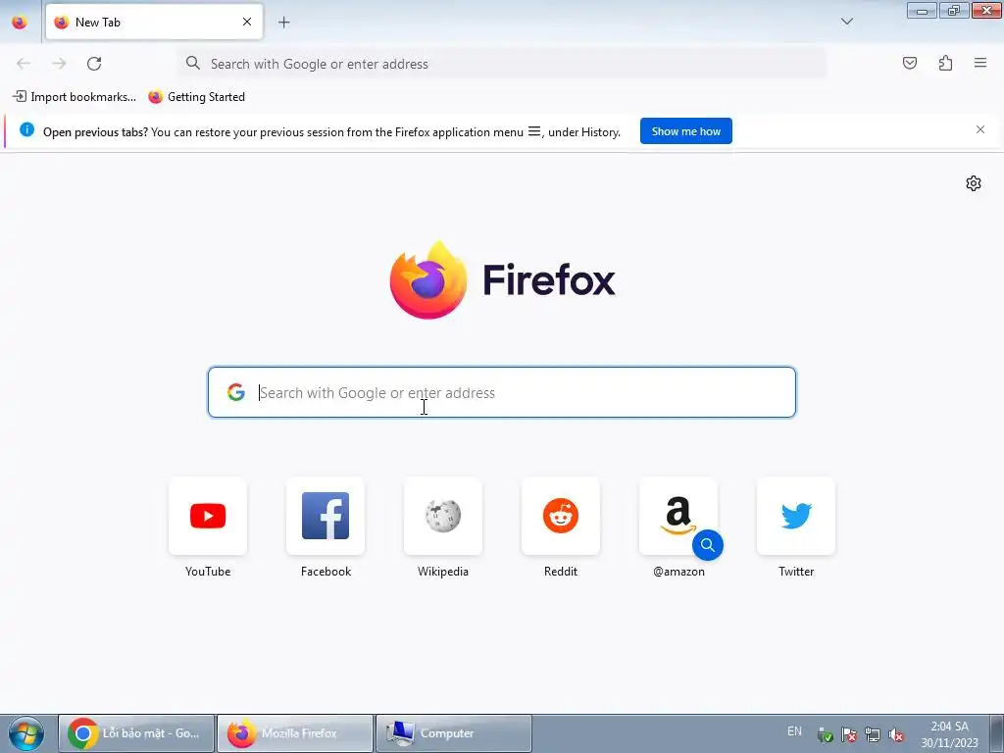Go forward one page
Viewport: 1004px width, 753px height.
point(59,64)
